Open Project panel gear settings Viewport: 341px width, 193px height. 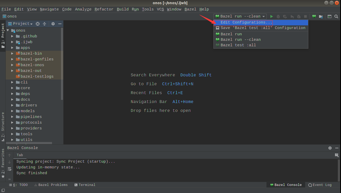pyautogui.click(x=53, y=24)
